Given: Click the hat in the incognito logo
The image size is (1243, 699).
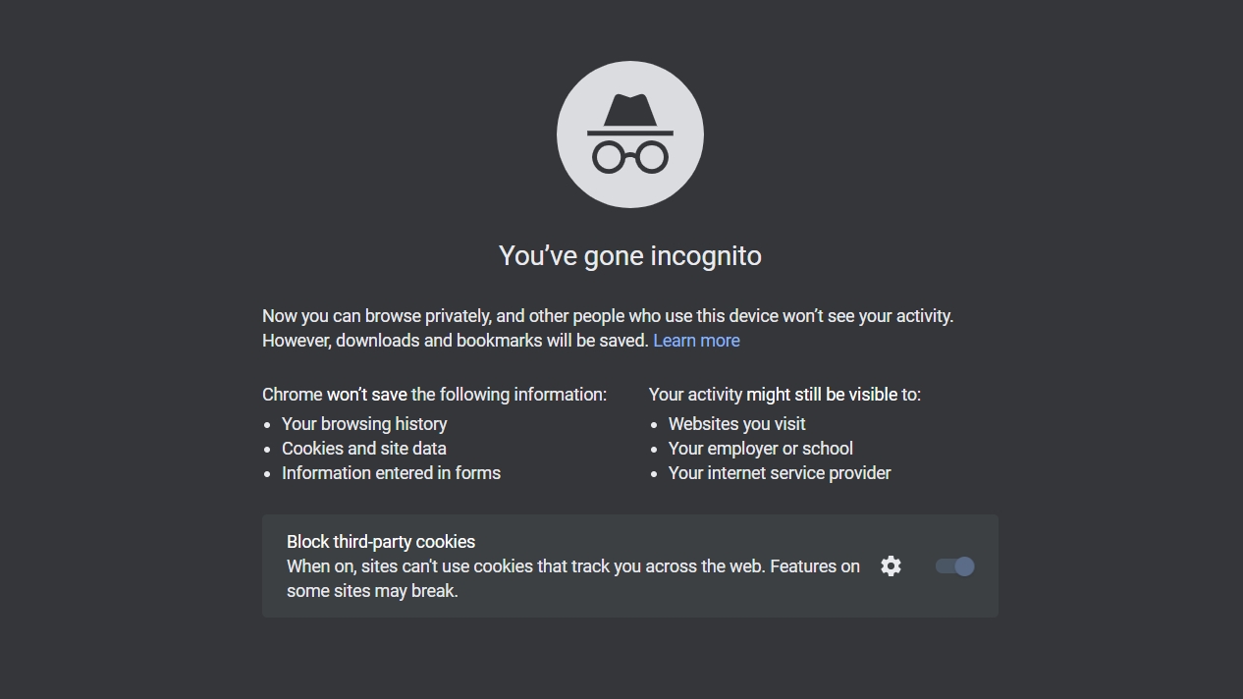Looking at the screenshot, I should 630,111.
